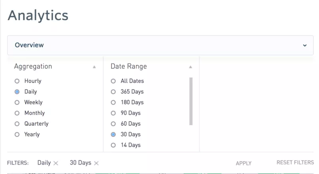The width and height of the screenshot is (319, 174).
Task: Collapse the Date Range section arrow
Action: point(191,67)
